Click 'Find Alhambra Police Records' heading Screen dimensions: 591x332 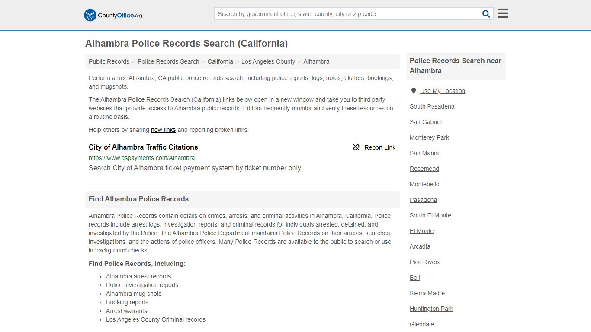[x=139, y=199]
